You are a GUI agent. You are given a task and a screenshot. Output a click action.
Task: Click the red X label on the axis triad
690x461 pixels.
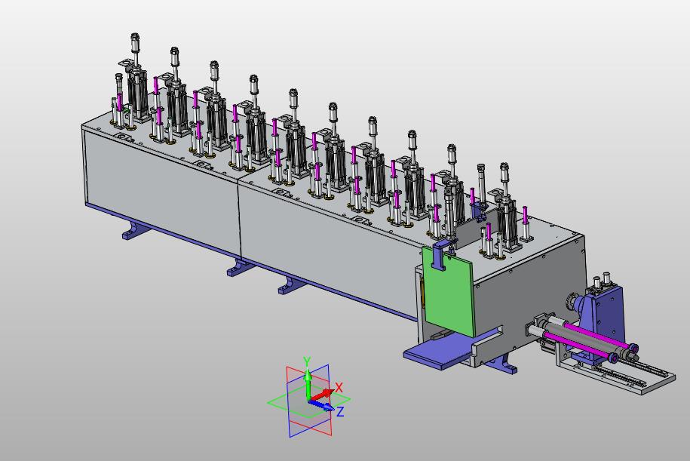(339, 388)
